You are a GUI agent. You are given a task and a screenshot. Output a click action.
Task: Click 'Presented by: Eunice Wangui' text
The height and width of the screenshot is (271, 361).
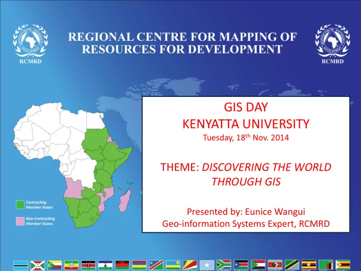click(x=246, y=212)
